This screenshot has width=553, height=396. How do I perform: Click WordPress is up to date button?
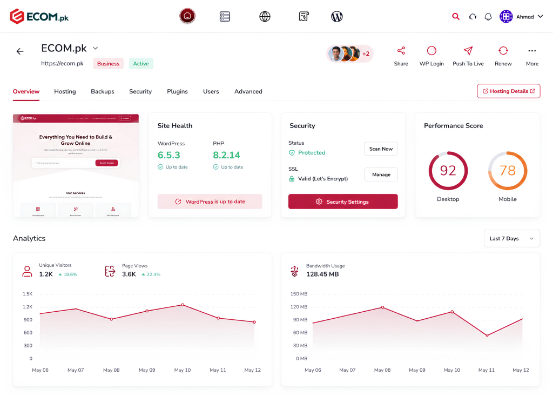(210, 202)
